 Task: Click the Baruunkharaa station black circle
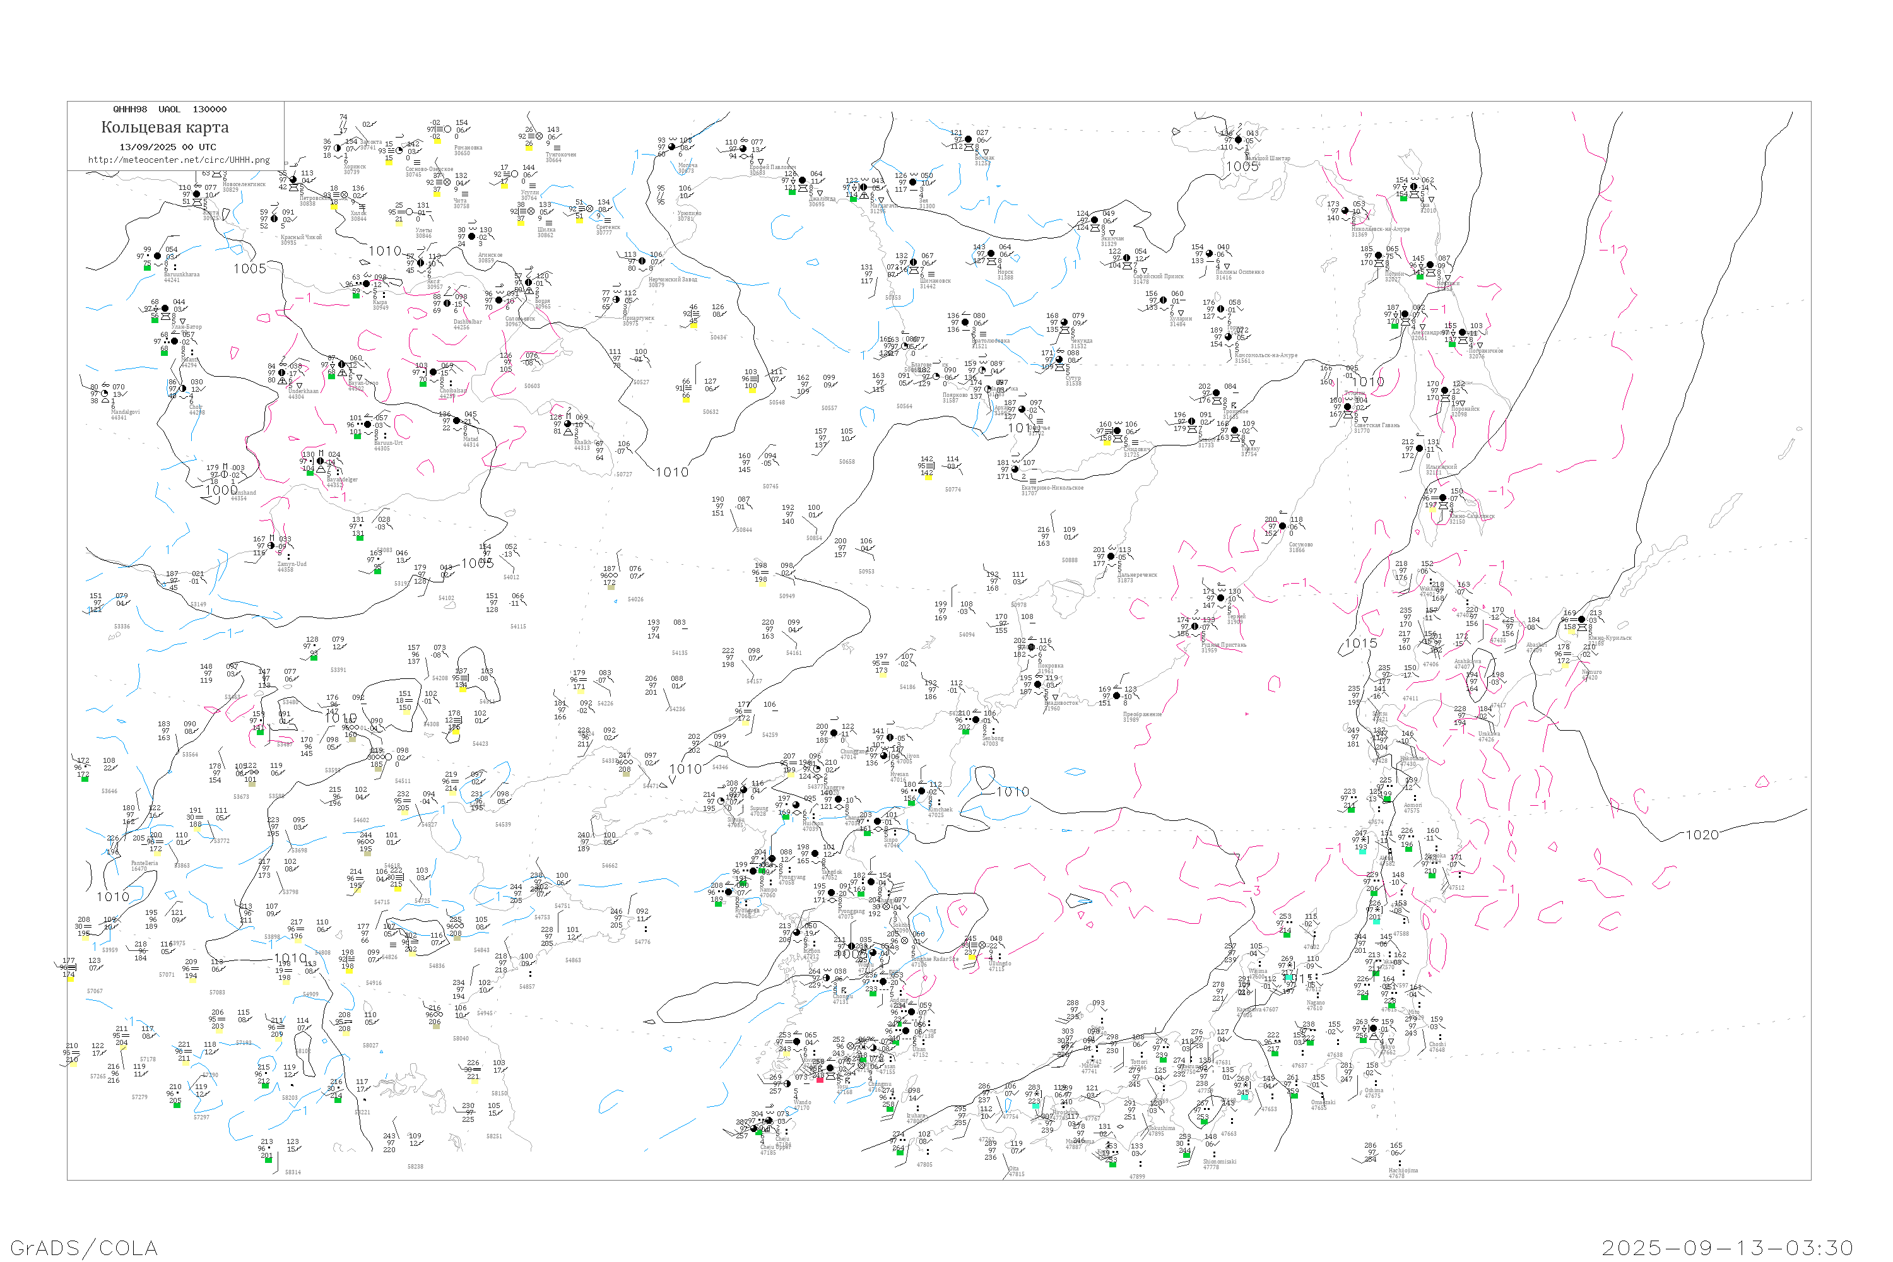coord(158,257)
